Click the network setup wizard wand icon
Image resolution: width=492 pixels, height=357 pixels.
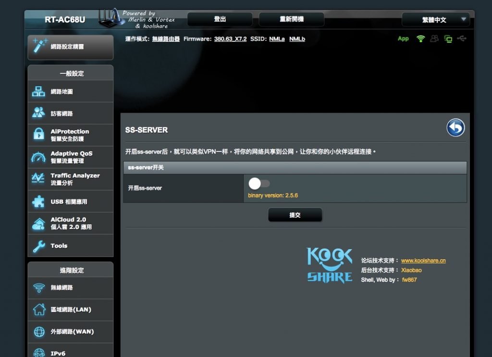point(40,46)
